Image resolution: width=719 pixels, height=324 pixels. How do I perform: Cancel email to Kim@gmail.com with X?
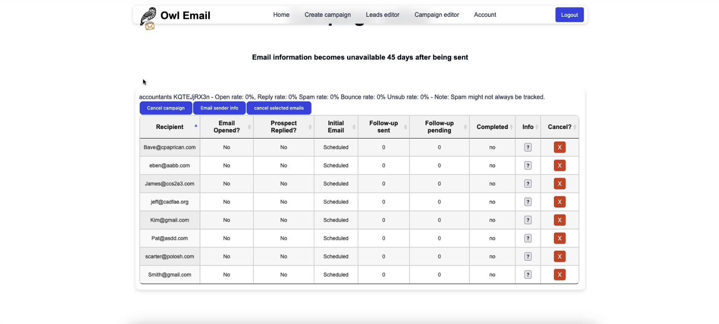pyautogui.click(x=560, y=220)
